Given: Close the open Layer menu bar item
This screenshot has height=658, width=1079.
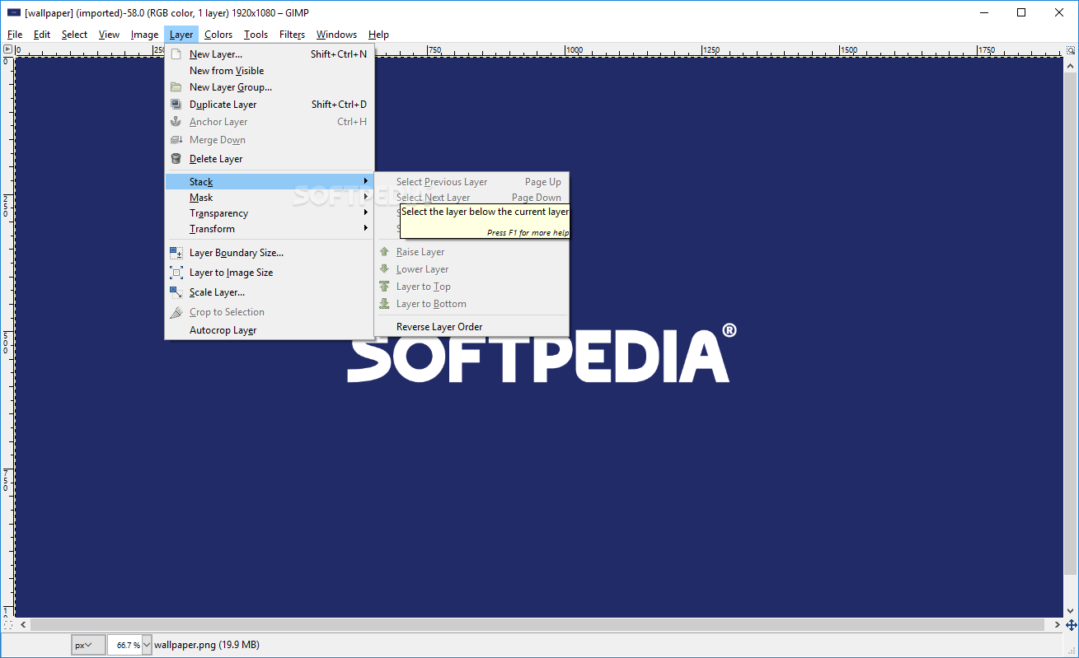Looking at the screenshot, I should [181, 35].
